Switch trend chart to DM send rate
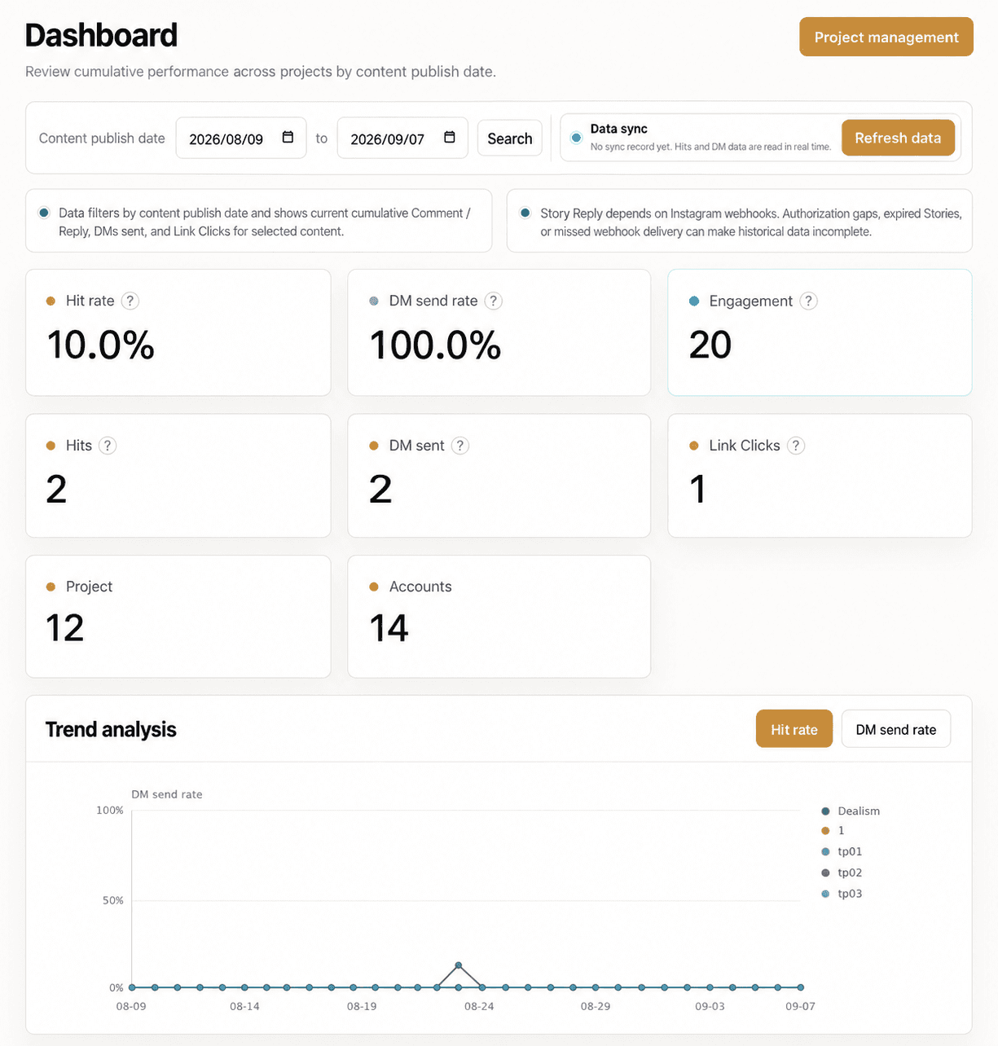 (x=895, y=729)
